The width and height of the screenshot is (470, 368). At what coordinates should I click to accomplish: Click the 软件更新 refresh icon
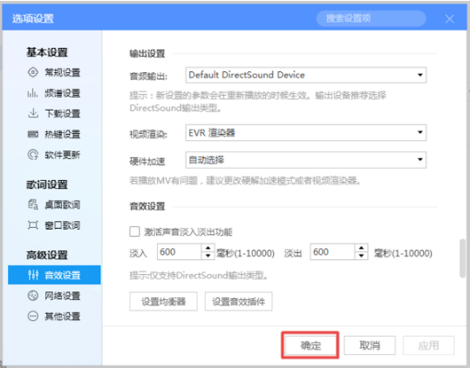[x=33, y=155]
